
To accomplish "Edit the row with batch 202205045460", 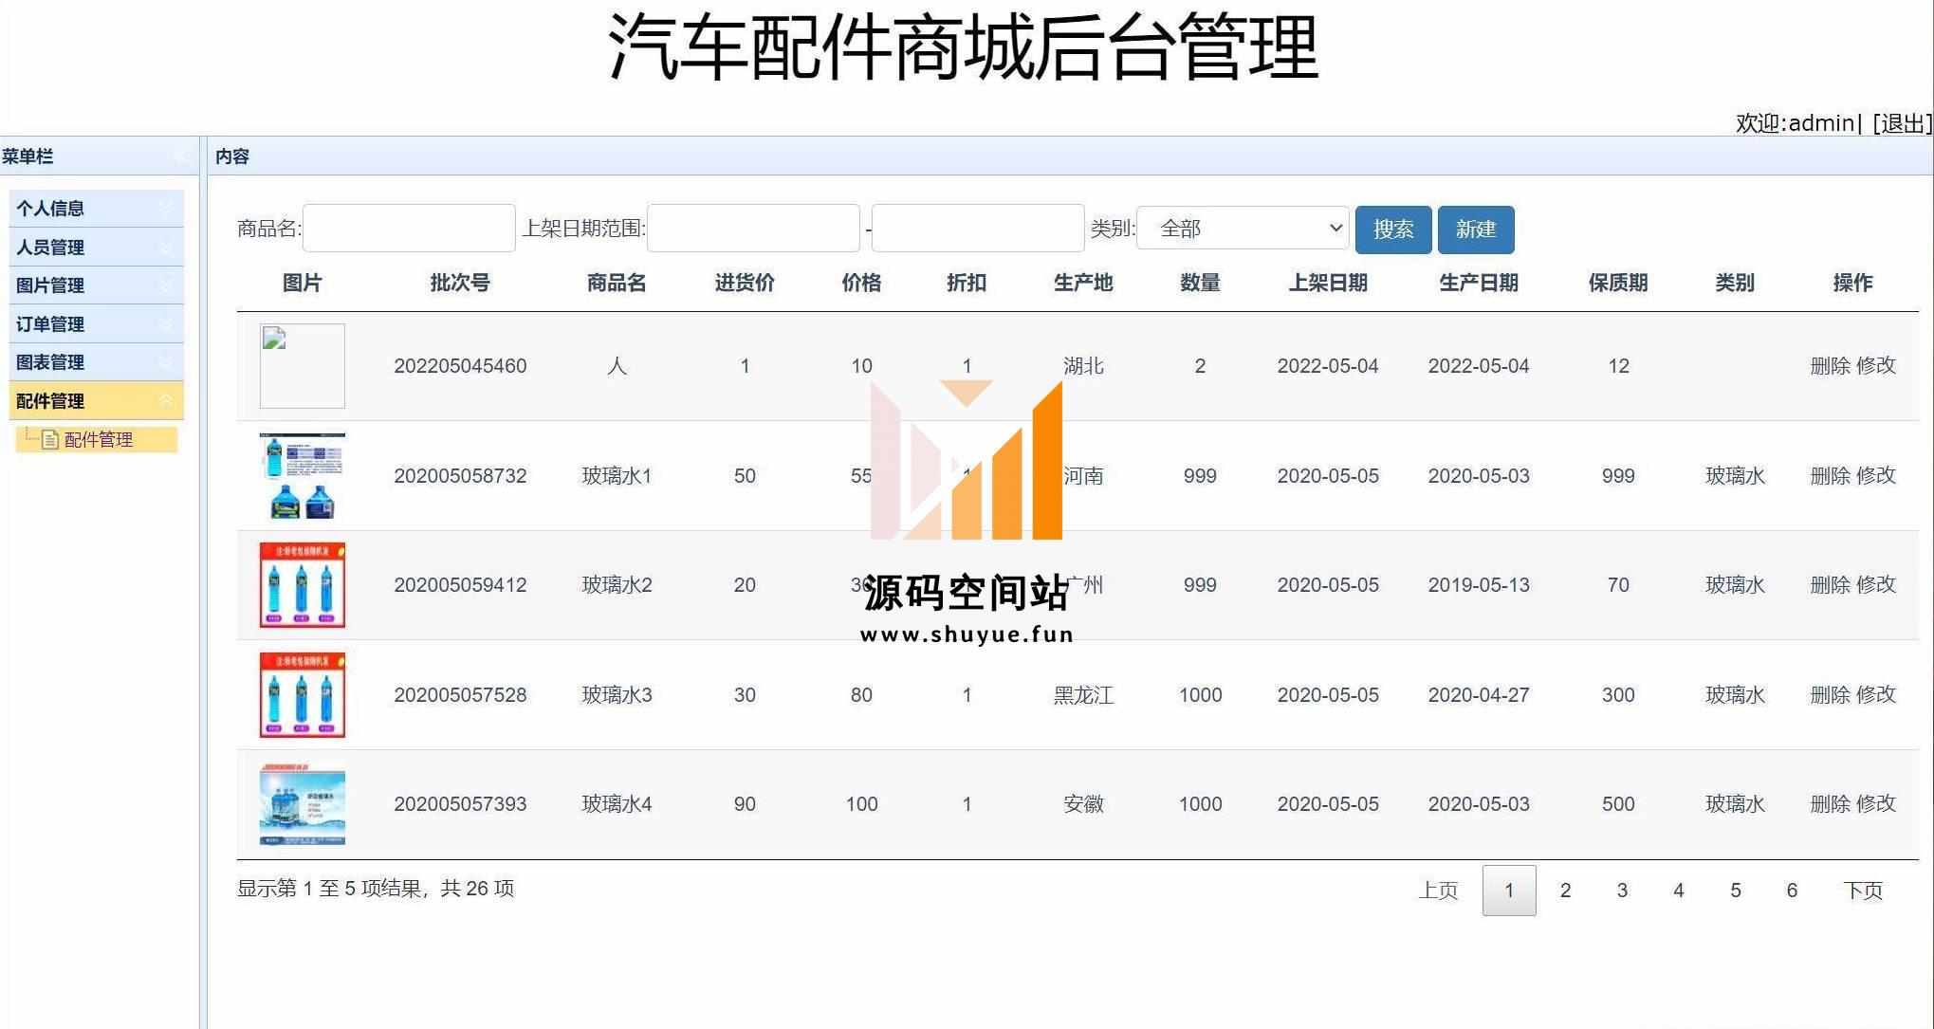I will [1876, 366].
